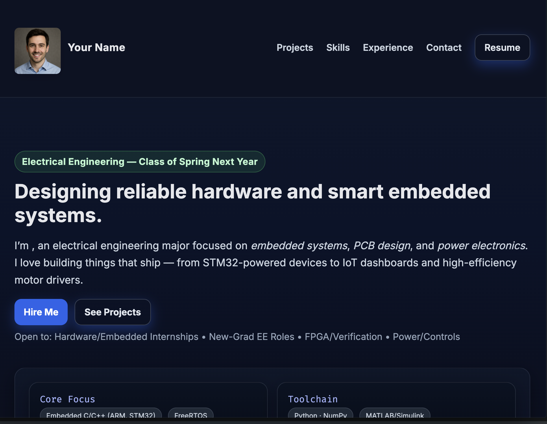The height and width of the screenshot is (424, 547).
Task: Click the profile headshot photo
Action: pyautogui.click(x=38, y=51)
